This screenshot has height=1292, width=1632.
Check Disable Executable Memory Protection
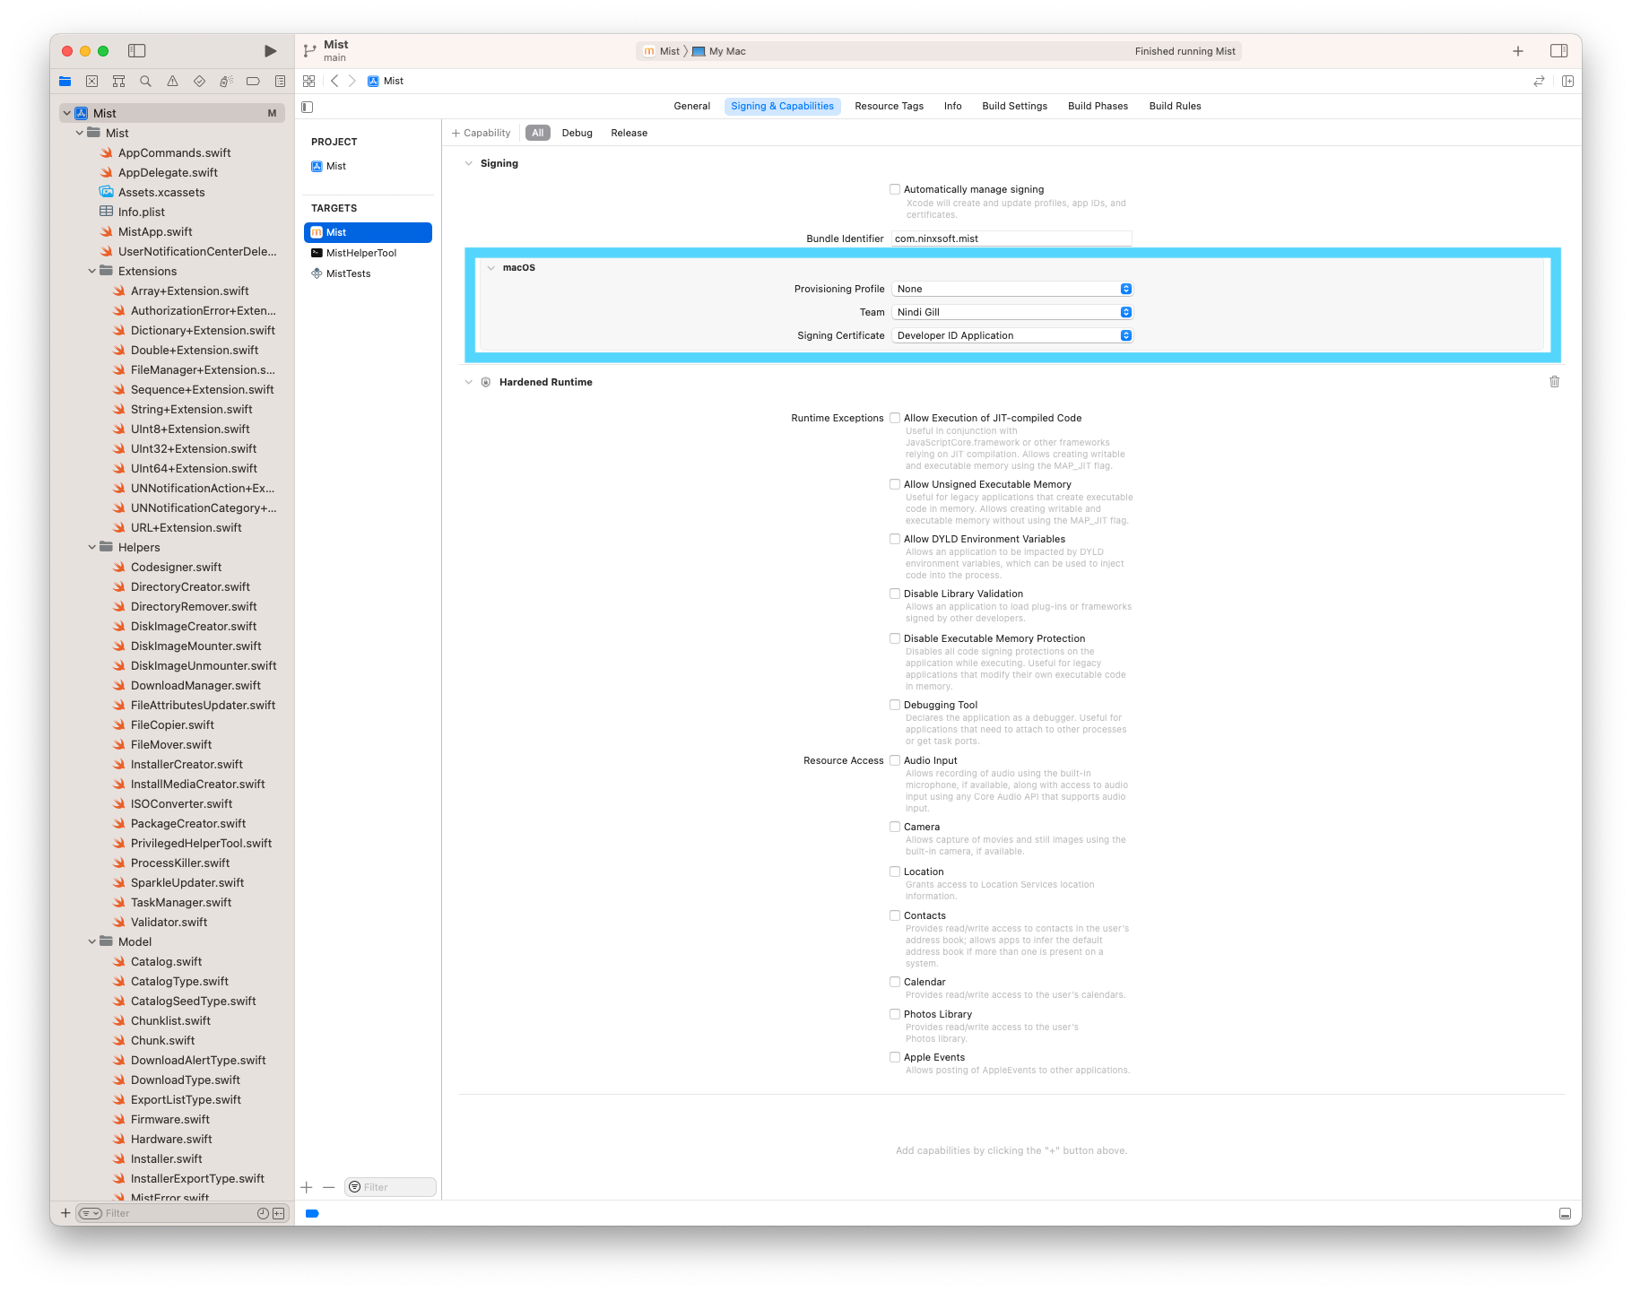[x=895, y=638]
